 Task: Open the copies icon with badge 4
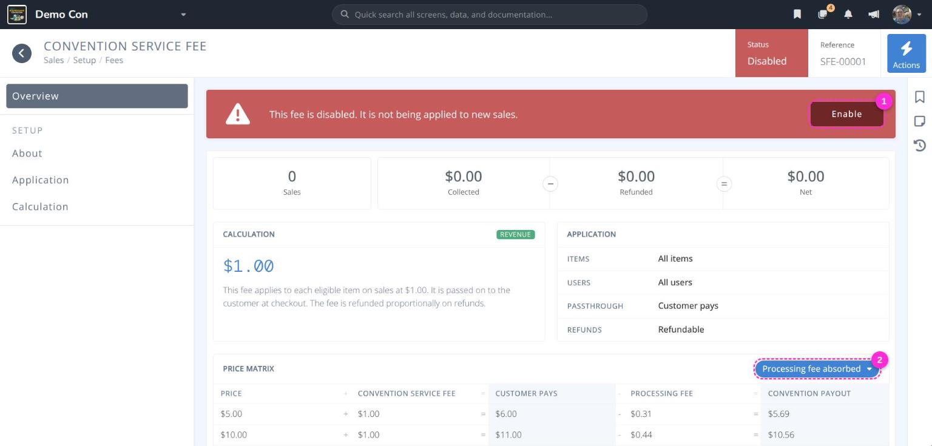823,15
